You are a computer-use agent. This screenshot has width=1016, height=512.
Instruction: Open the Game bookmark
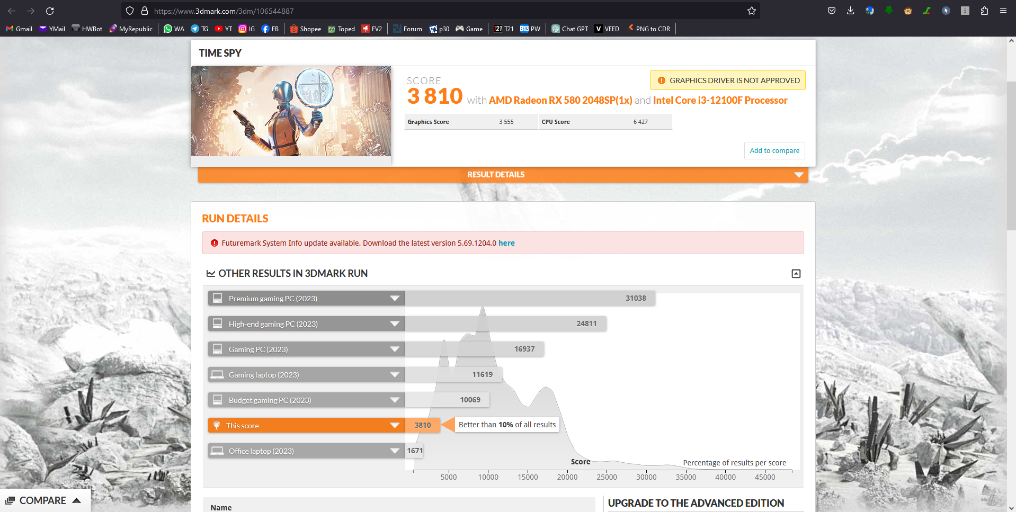click(469, 29)
